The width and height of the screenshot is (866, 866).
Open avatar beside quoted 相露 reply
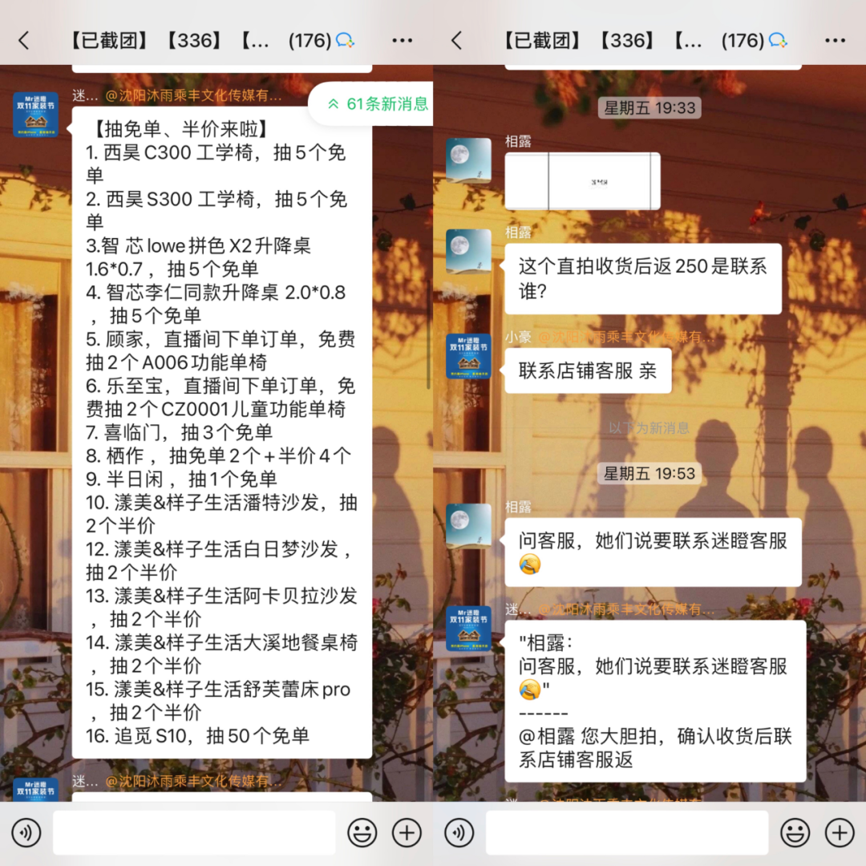pyautogui.click(x=468, y=629)
